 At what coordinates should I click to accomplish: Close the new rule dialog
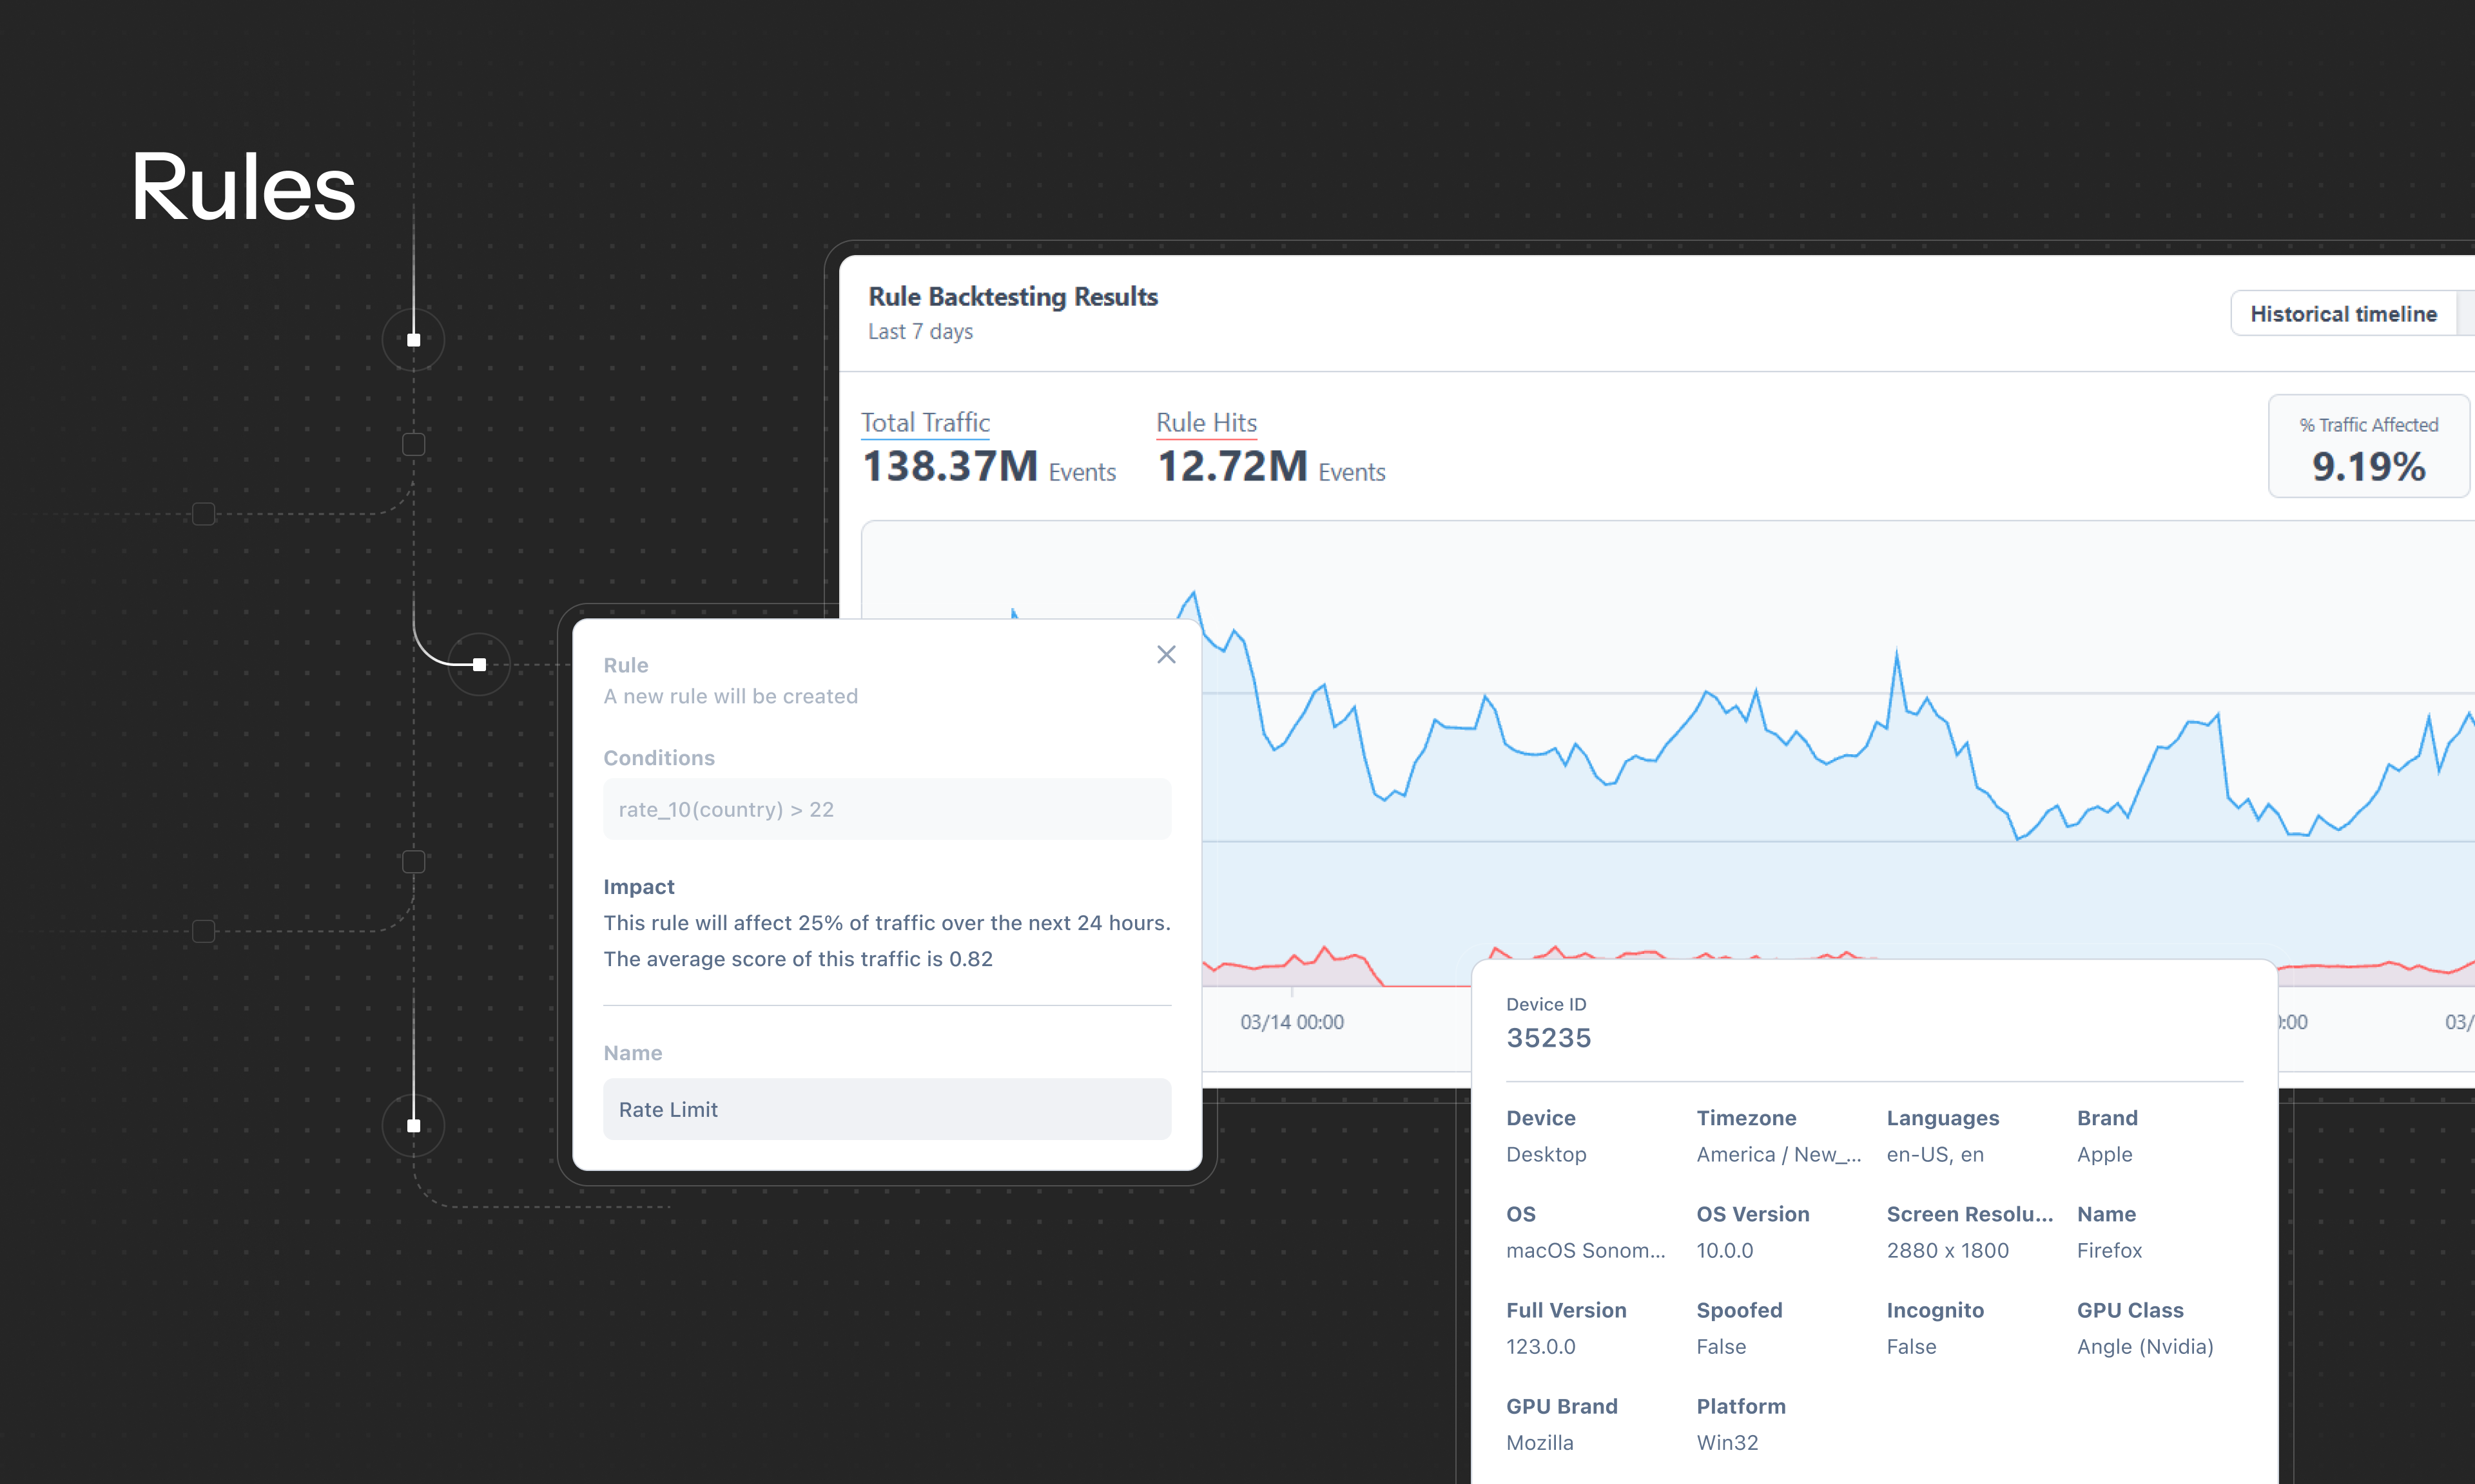[x=1165, y=655]
